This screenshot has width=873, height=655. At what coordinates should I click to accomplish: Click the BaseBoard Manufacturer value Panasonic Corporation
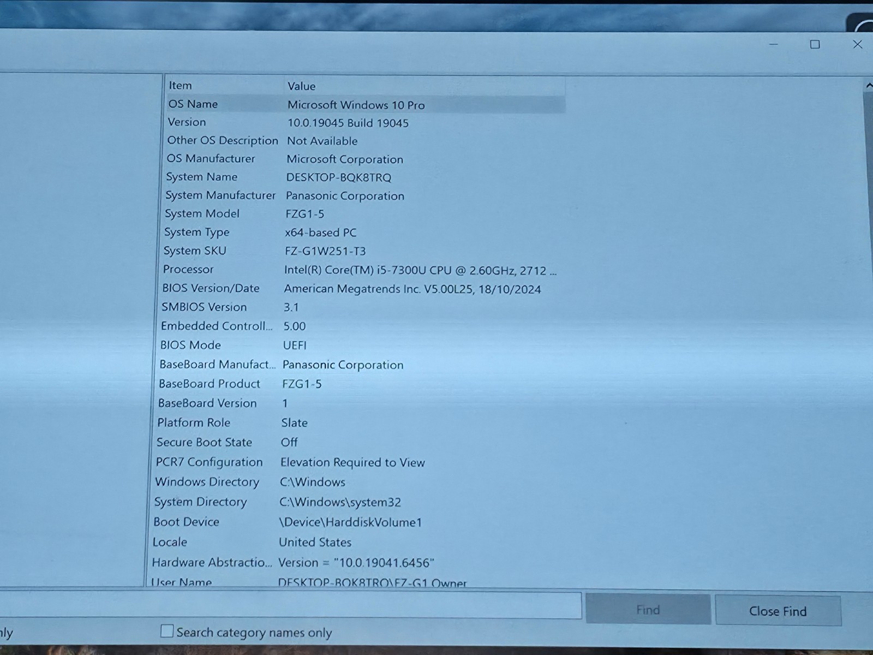pyautogui.click(x=343, y=365)
